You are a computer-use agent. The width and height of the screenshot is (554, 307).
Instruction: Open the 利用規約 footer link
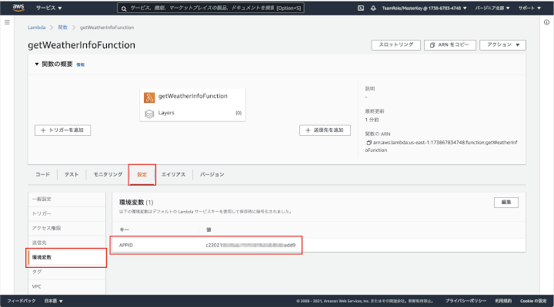click(x=503, y=301)
